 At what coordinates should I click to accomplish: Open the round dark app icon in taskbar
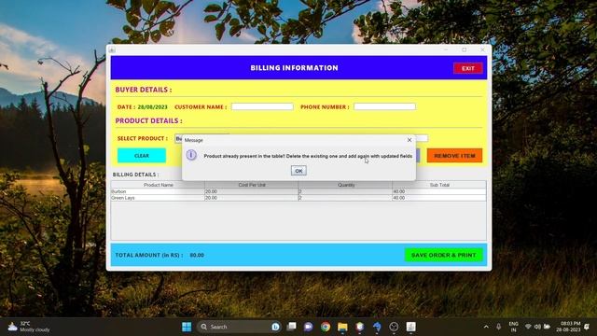pyautogui.click(x=394, y=327)
